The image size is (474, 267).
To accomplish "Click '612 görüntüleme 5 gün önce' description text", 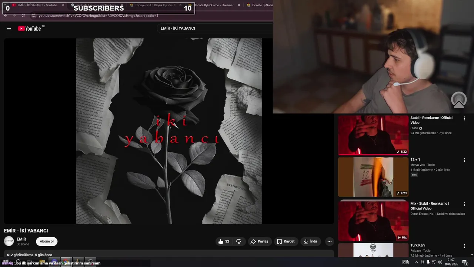I will 29,255.
